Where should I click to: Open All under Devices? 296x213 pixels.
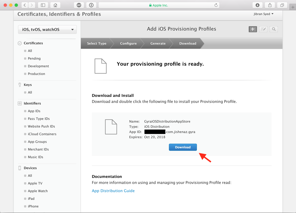tap(30, 176)
